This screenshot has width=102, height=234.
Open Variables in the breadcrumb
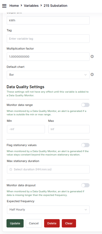31,6
